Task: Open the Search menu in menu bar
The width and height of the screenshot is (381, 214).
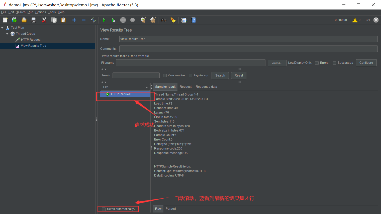Action: (21, 12)
